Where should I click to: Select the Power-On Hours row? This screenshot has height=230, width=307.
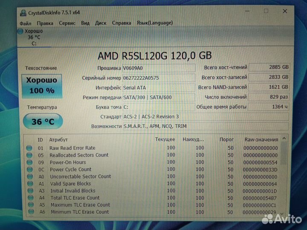(x=152, y=162)
